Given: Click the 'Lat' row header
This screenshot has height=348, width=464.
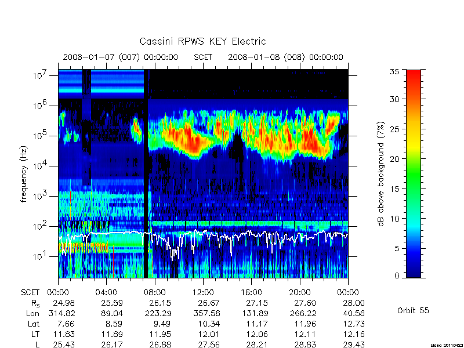Looking at the screenshot, I should point(34,324).
